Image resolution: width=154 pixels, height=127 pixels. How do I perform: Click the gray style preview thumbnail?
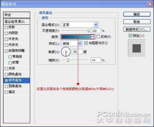point(137,48)
